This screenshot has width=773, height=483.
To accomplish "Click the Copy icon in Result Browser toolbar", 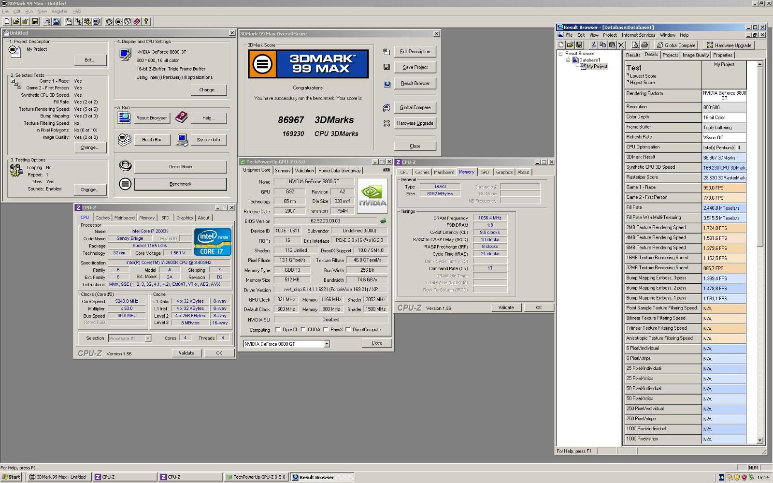I will pos(603,45).
